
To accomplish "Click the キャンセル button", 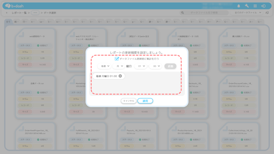I will [x=129, y=101].
